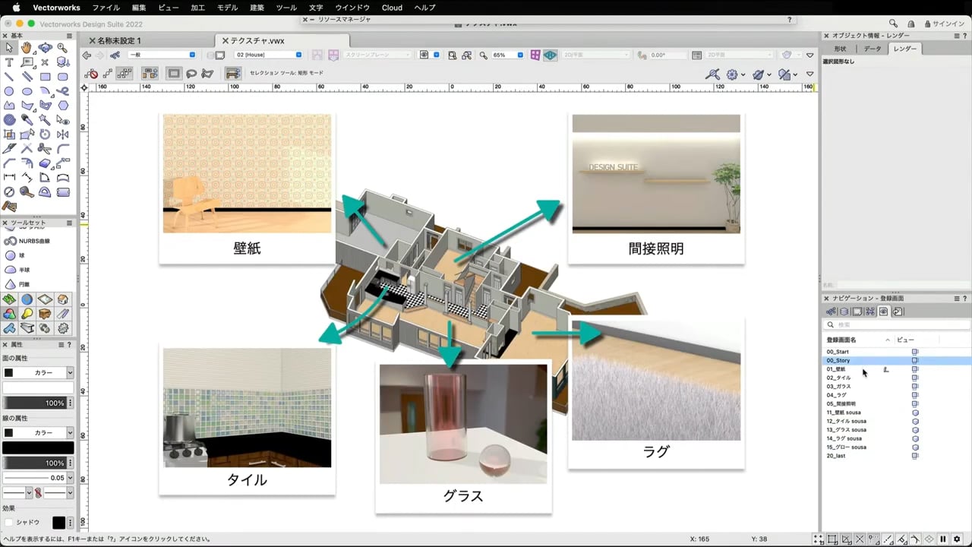Open the 02 [House] layer dropdown

[x=268, y=55]
